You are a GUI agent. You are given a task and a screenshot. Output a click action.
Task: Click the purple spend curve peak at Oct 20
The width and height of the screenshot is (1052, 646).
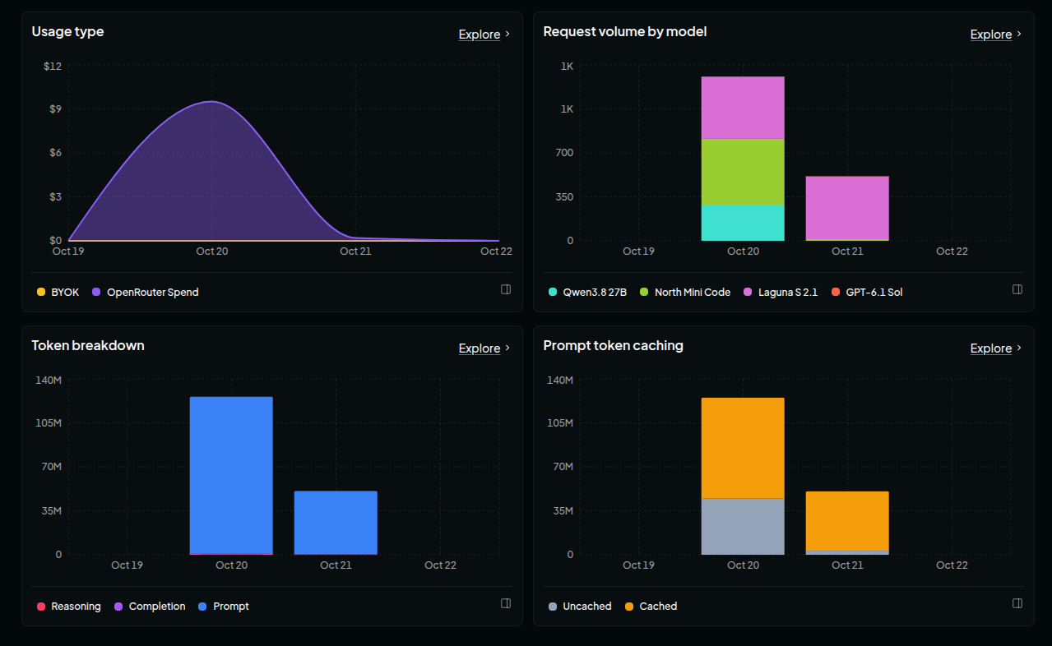pos(212,102)
